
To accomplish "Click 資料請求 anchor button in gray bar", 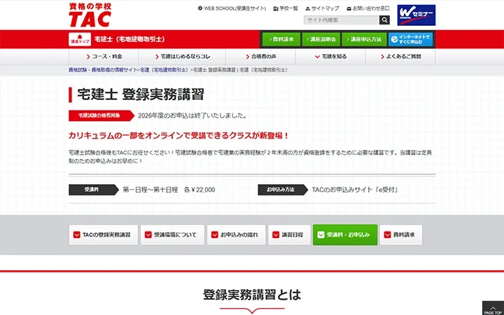I will (401, 235).
